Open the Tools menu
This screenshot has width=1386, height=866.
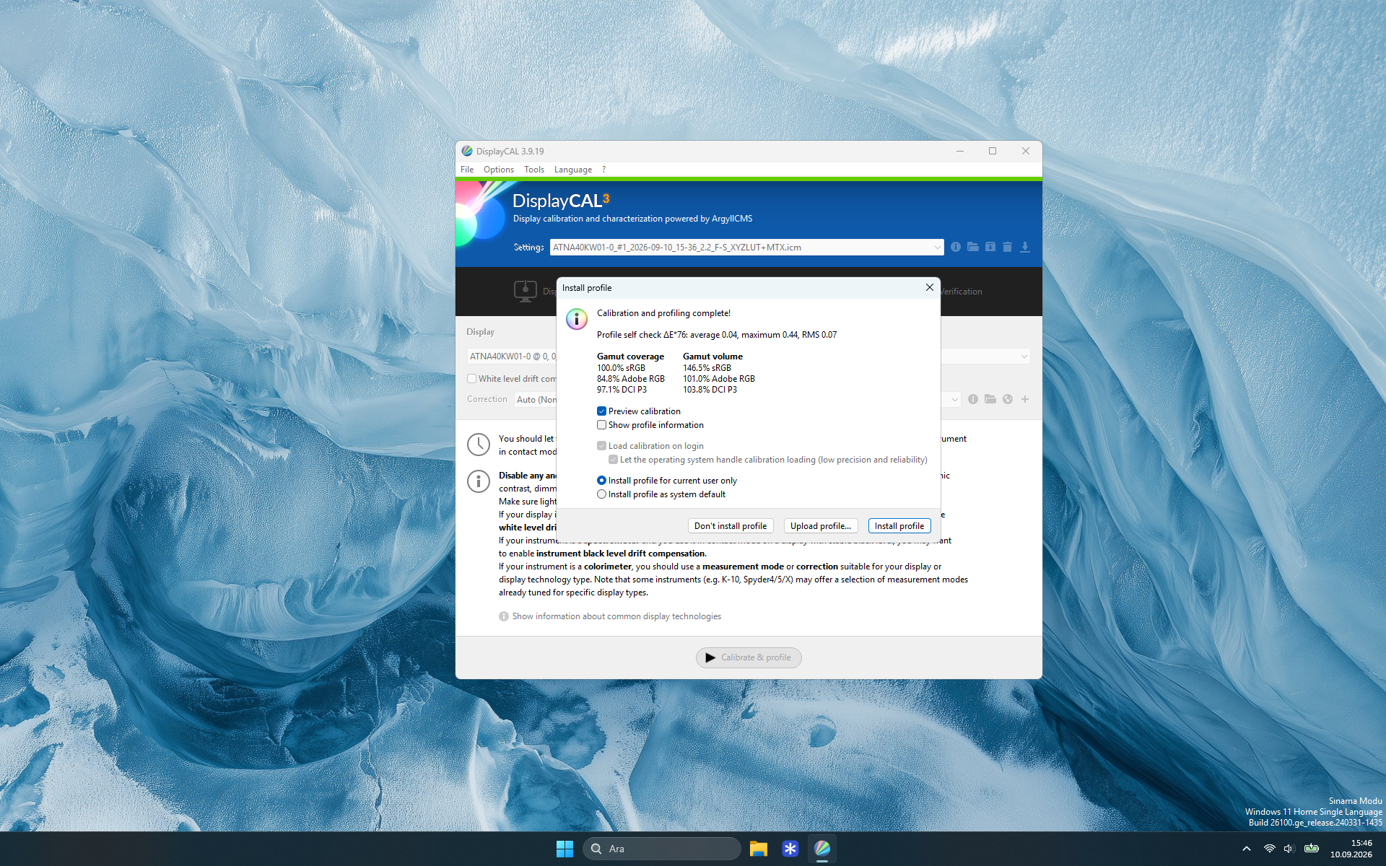point(534,170)
